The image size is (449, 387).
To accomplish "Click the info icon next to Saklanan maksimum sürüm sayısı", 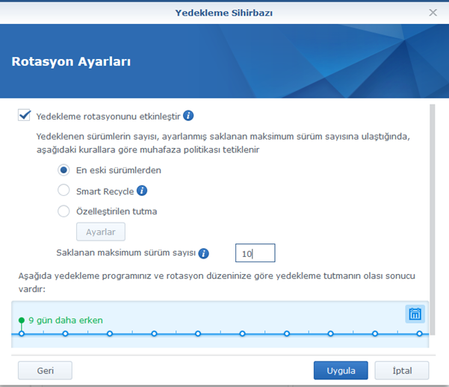I will point(204,253).
